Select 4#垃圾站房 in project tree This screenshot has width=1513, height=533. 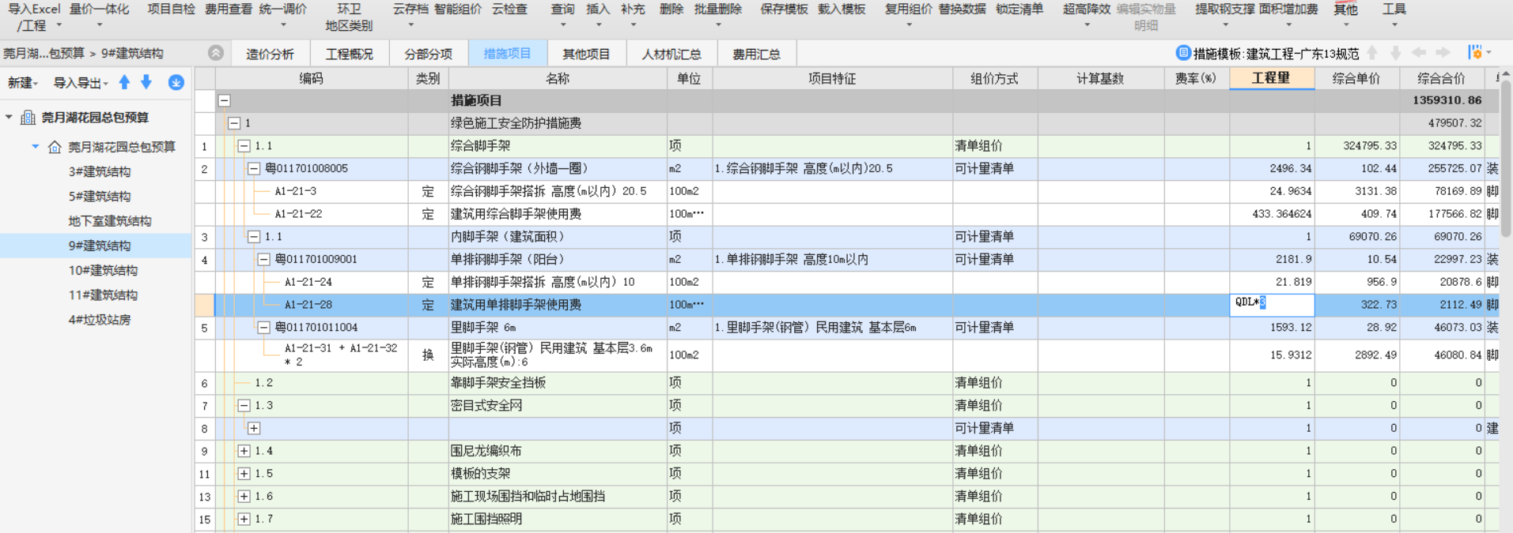pos(100,320)
